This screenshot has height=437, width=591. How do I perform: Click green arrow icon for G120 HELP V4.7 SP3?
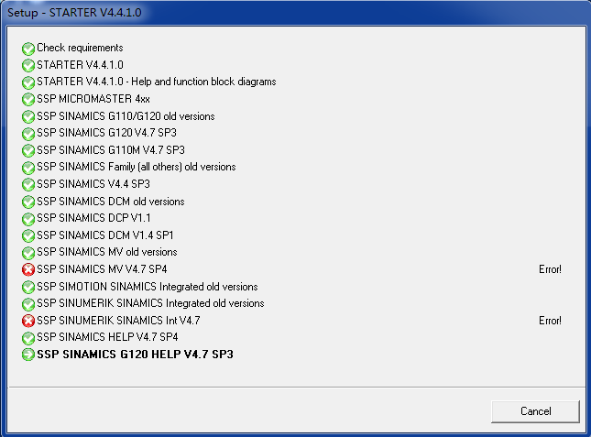coord(28,355)
